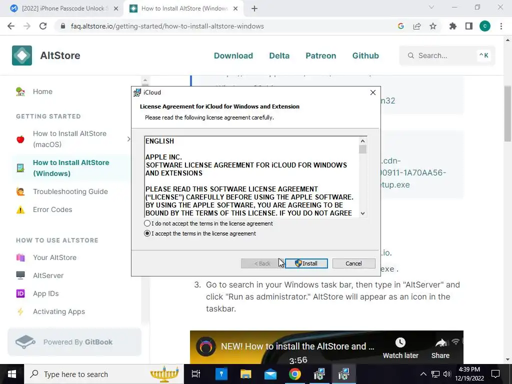Open the Activating Apps page
Image resolution: width=512 pixels, height=384 pixels.
59,311
